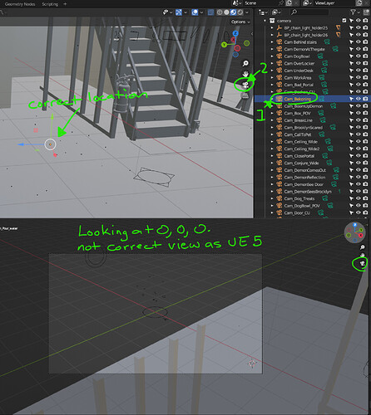The height and width of the screenshot is (415, 371).
Task: Click the zoom magnifier in upper viewport
Action: (x=245, y=63)
